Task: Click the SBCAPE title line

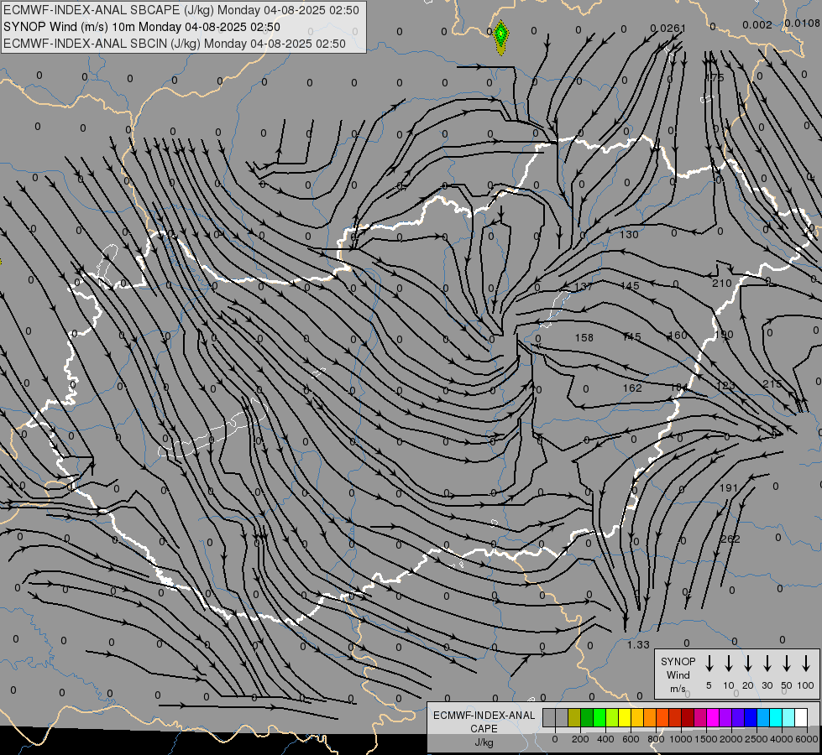Action: 181,10
